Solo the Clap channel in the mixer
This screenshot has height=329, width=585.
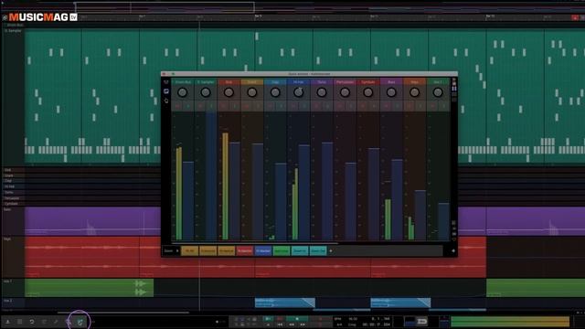click(281, 106)
